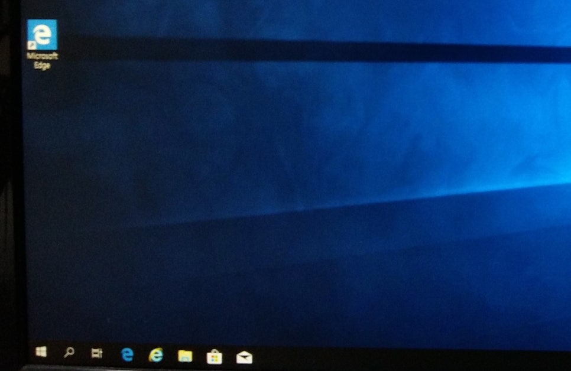Open taskbar search magnifier

point(69,352)
